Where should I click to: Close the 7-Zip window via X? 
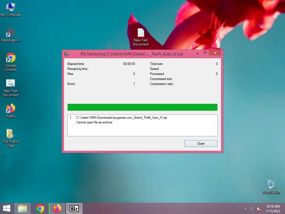point(215,53)
